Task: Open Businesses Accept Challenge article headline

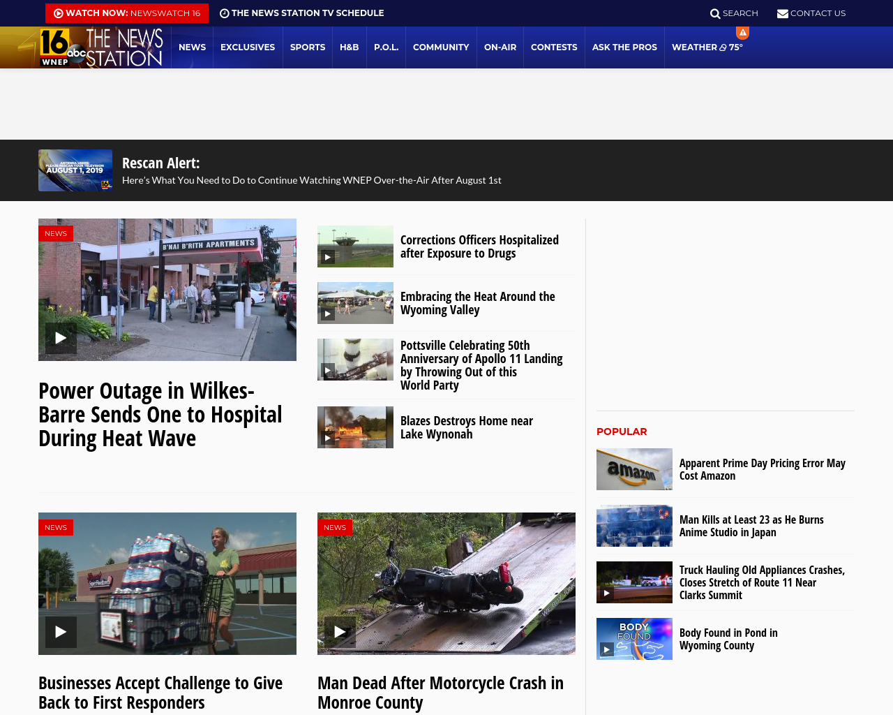Action: (x=160, y=693)
